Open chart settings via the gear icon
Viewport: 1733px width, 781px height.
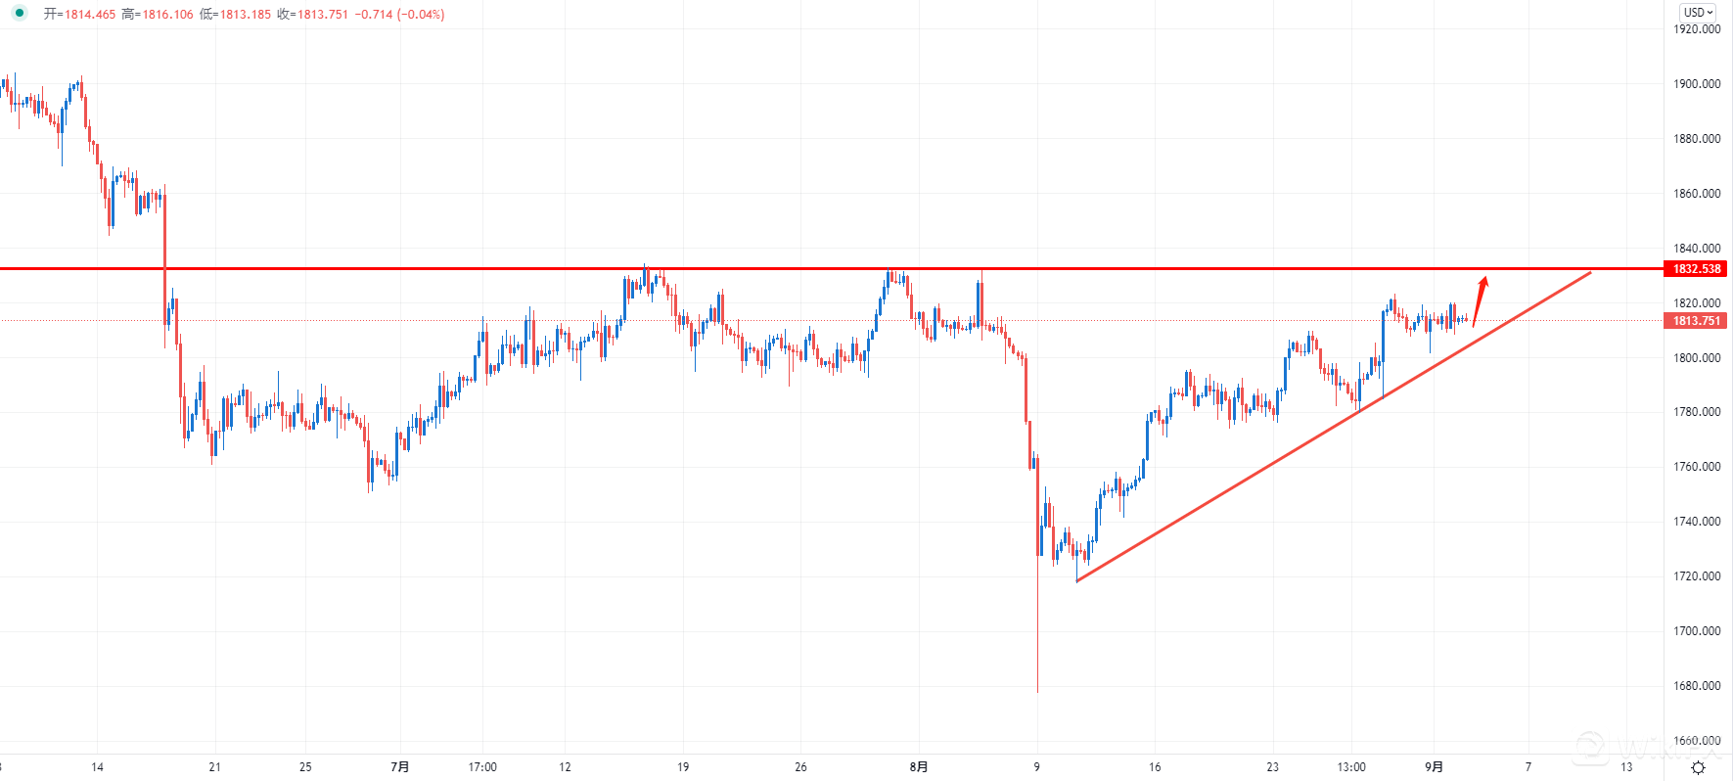1698,768
